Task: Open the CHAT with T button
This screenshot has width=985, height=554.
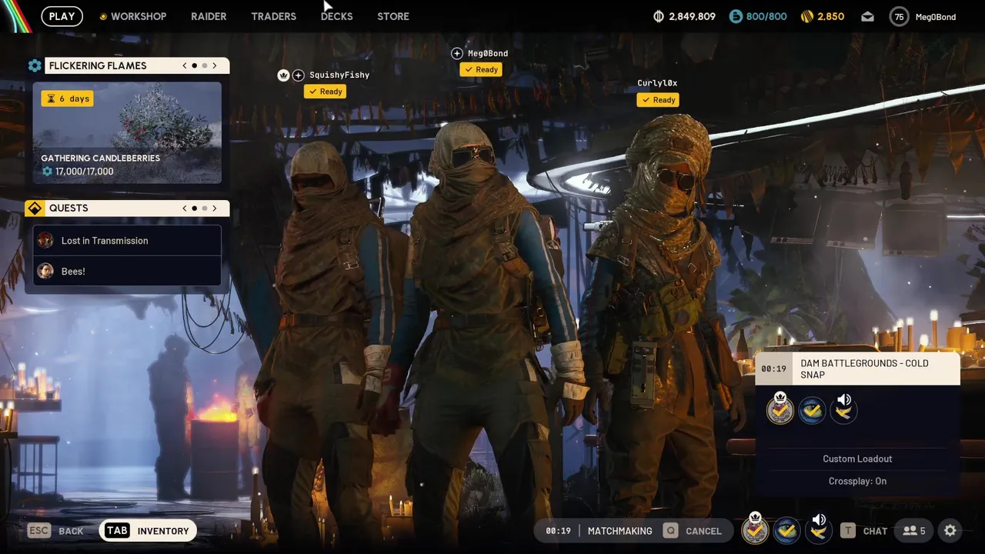Action: click(x=863, y=531)
